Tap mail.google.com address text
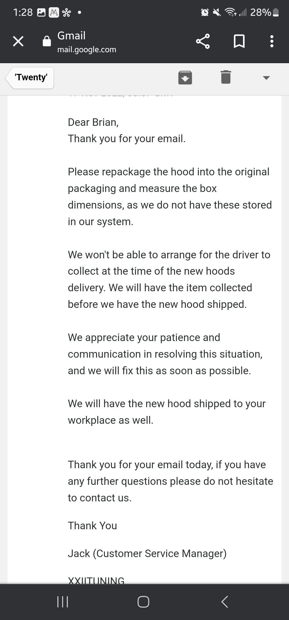The width and height of the screenshot is (289, 620). (x=87, y=50)
